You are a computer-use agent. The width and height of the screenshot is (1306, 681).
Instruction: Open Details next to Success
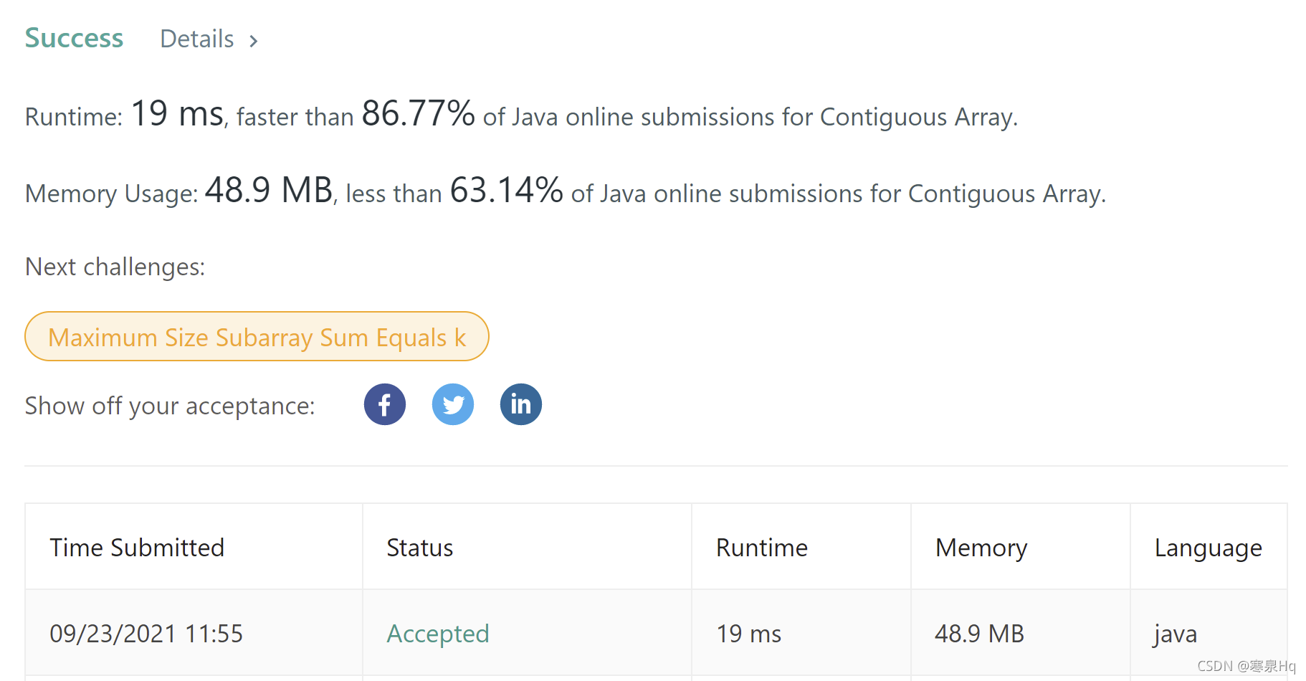[196, 39]
